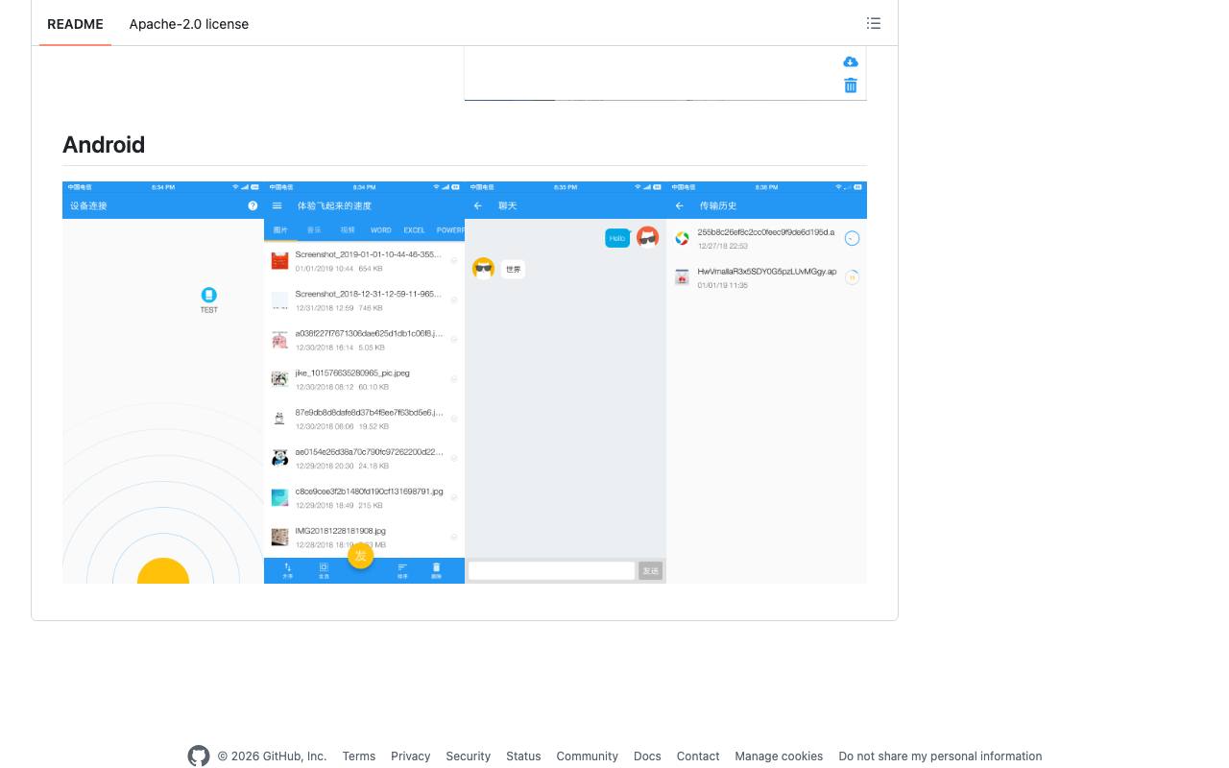Screen dimensions: 1229x768
Task: Click the 体验飞起来的速度 title
Action: pyautogui.click(x=334, y=205)
